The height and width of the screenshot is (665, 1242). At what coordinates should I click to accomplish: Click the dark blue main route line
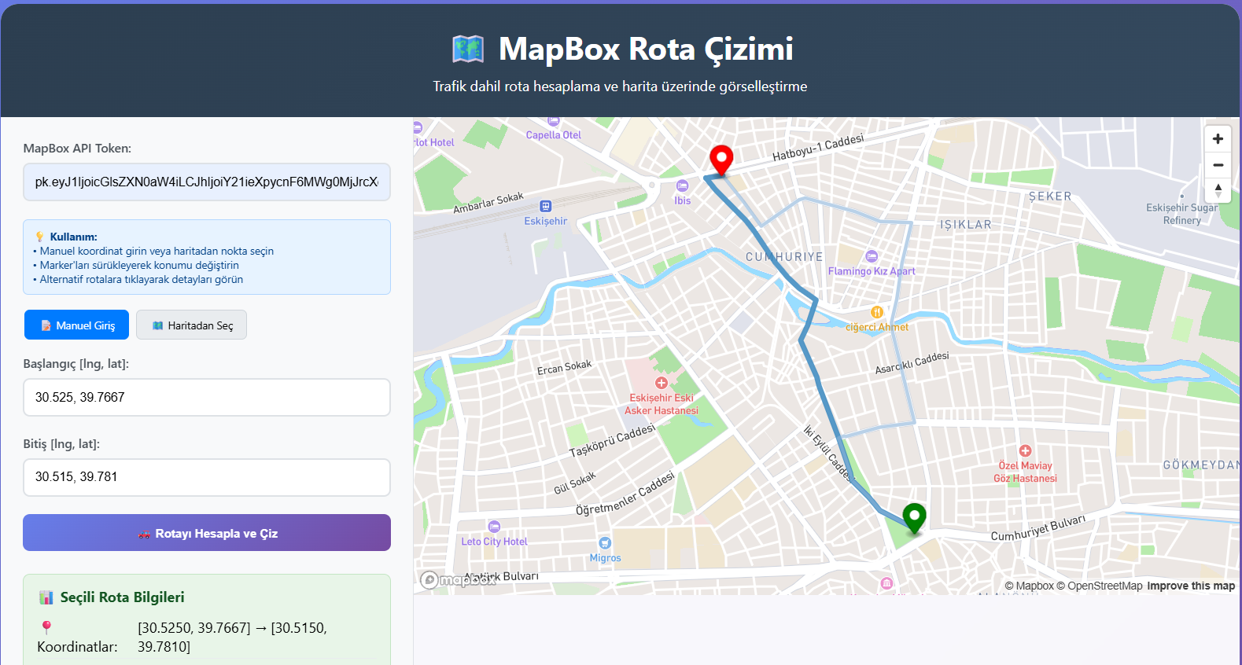click(x=818, y=381)
